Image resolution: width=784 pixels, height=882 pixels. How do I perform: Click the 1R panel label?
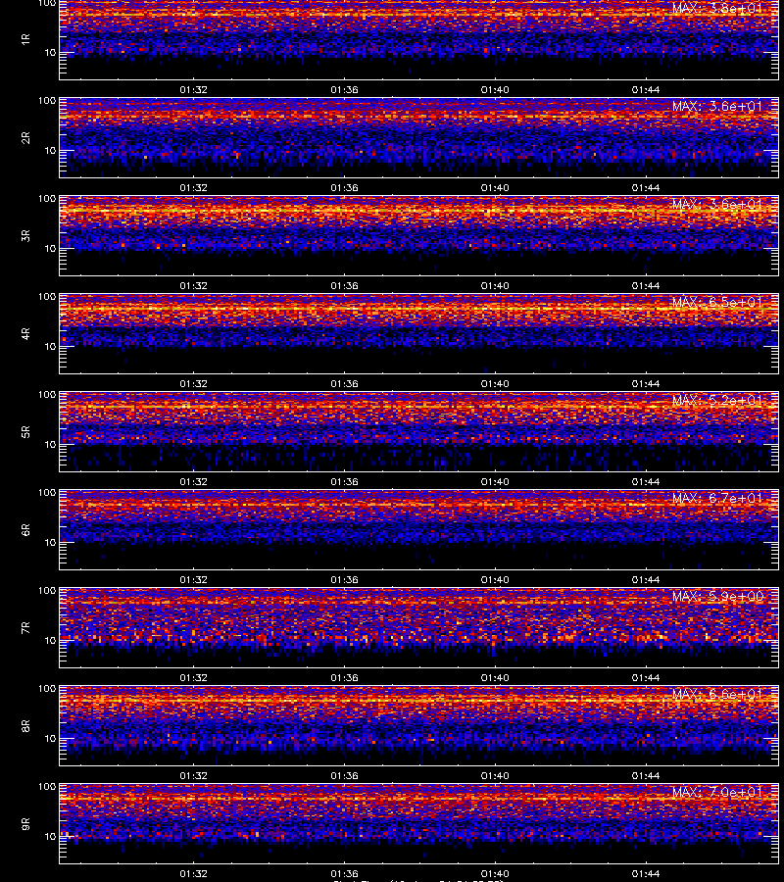tap(25, 40)
